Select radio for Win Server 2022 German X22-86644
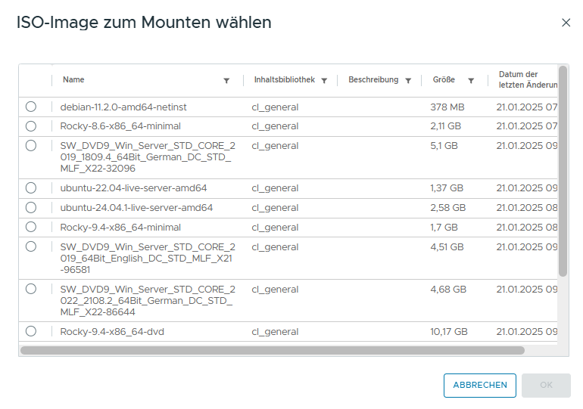 tap(31, 289)
